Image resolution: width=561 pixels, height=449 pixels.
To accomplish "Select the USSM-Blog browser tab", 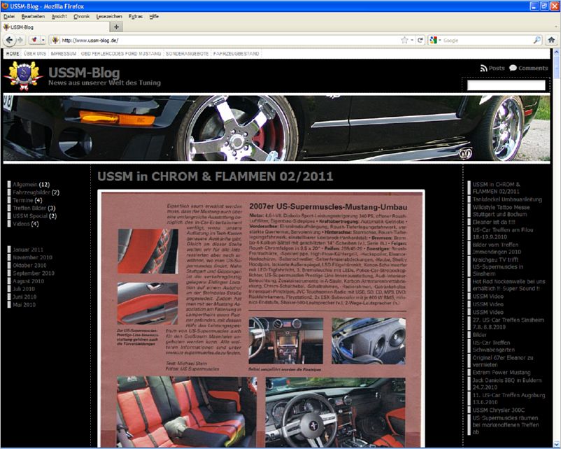I will 55,27.
